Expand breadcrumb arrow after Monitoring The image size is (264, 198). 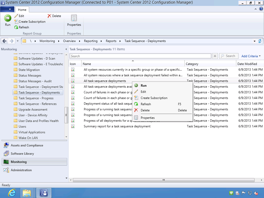click(x=59, y=41)
